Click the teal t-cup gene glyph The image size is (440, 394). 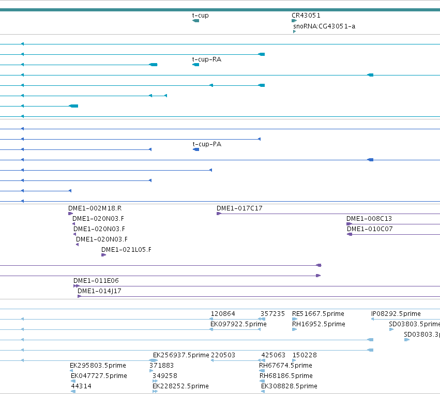(x=195, y=21)
